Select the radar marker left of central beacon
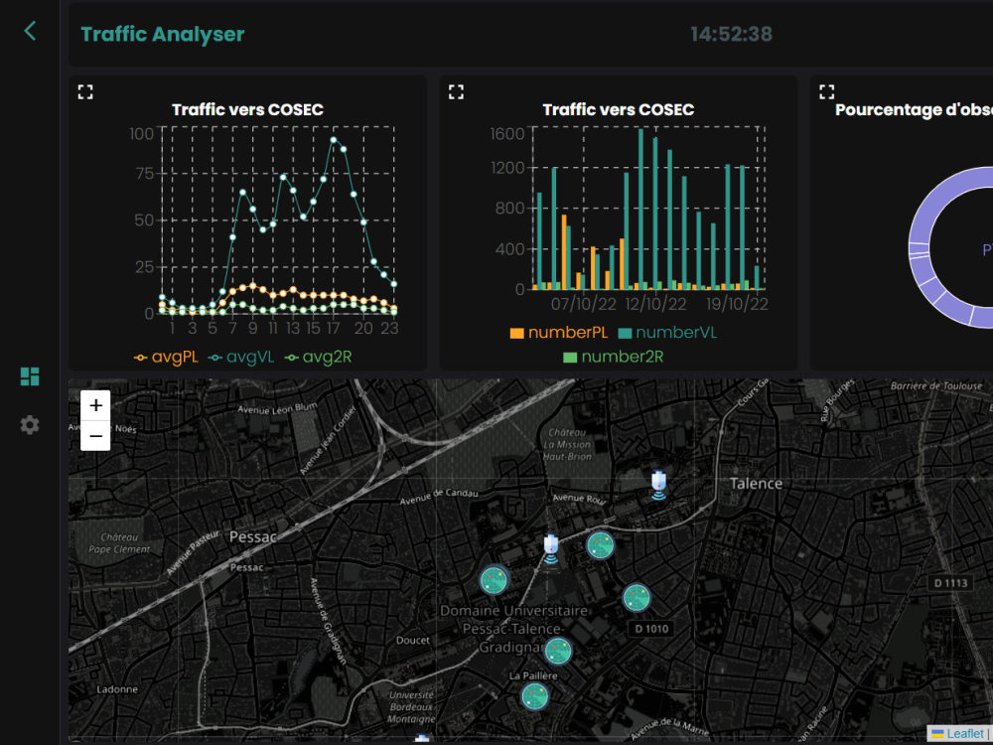Viewport: 993px width, 745px height. (x=494, y=580)
